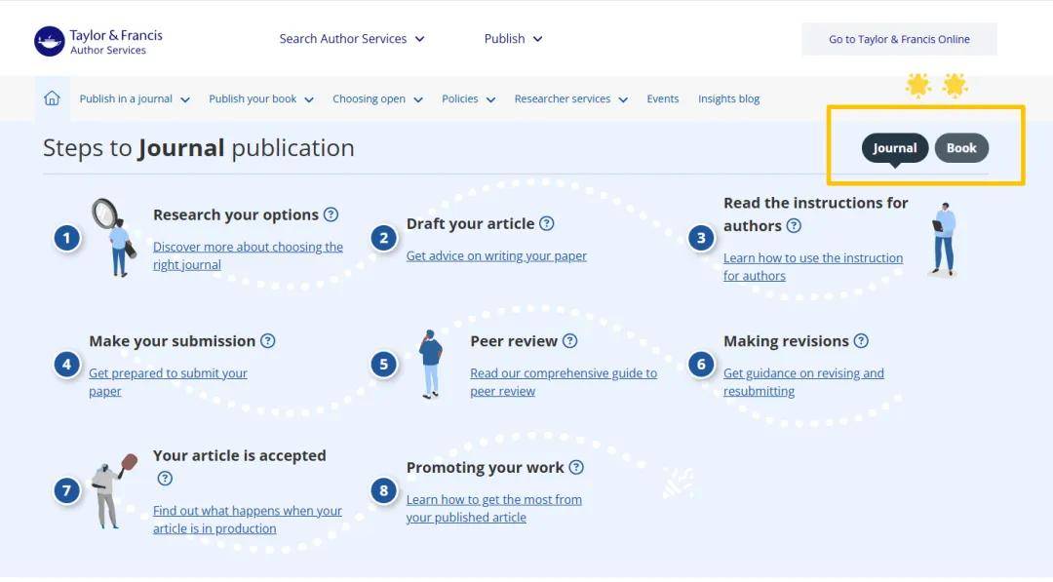This screenshot has height=582, width=1053.
Task: Click help icon under Your article is accepted
Action: (x=165, y=479)
